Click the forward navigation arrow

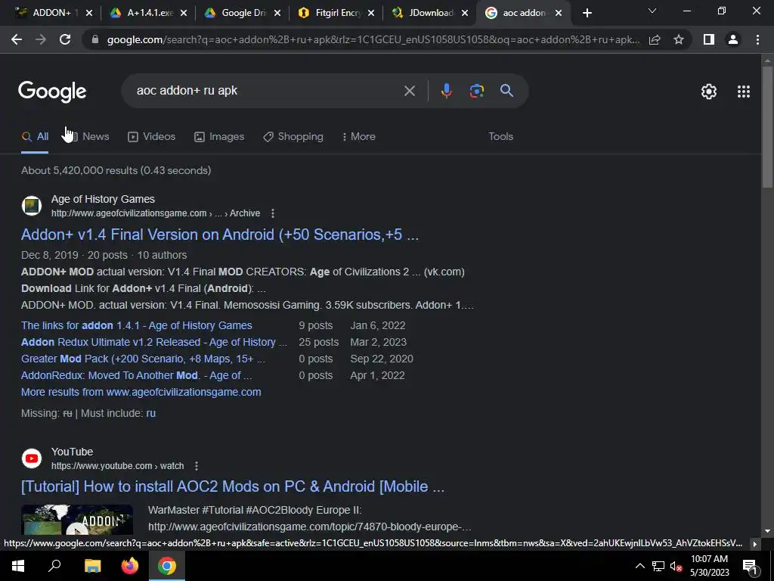[41, 39]
